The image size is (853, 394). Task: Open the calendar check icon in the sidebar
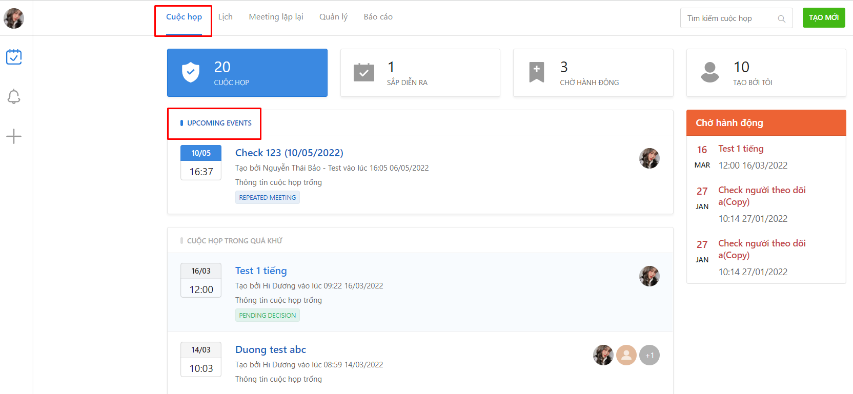pos(14,57)
